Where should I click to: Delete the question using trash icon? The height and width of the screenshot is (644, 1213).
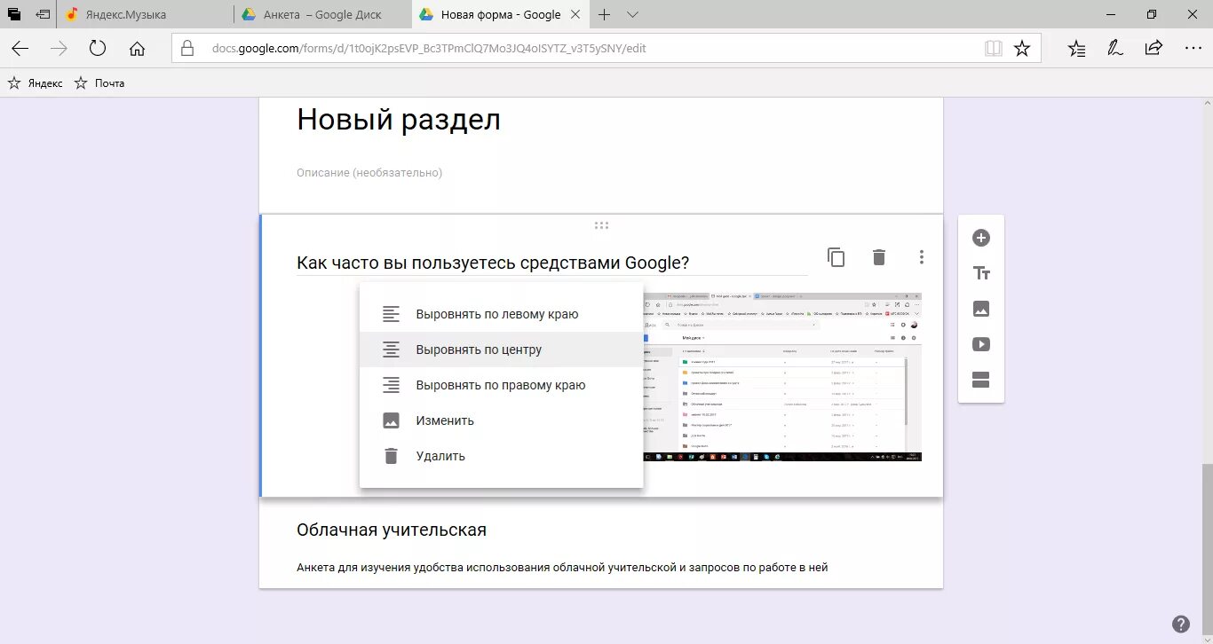(x=879, y=257)
